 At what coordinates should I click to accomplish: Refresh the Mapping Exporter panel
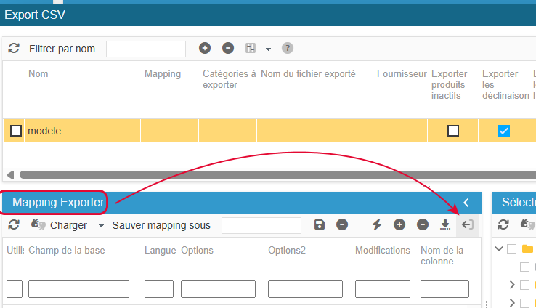[x=14, y=225]
